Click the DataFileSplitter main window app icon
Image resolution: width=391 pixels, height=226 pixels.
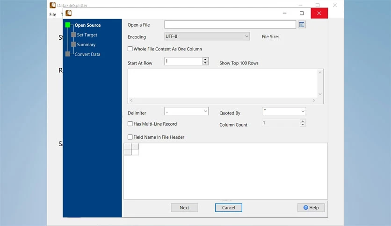coord(52,5)
